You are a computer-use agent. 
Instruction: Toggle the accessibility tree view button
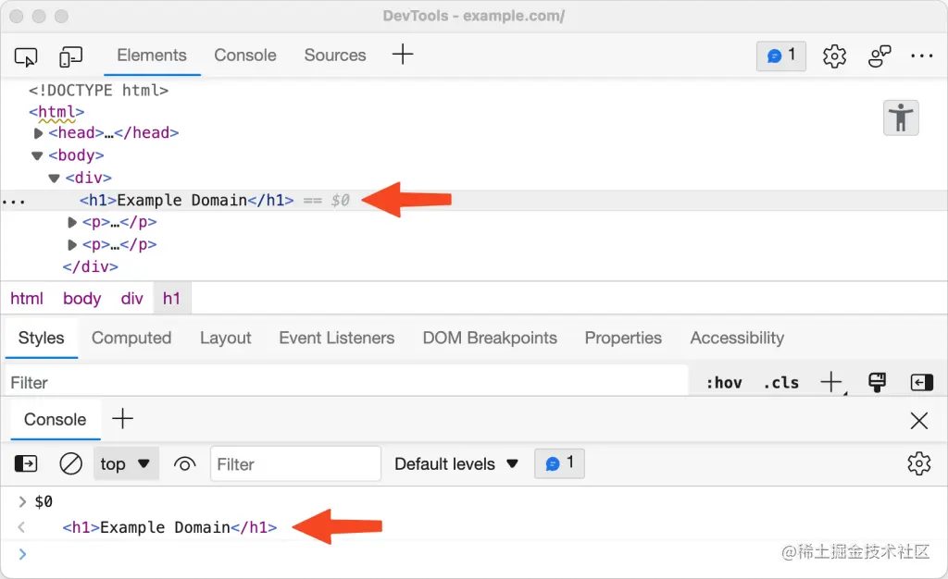pos(901,117)
